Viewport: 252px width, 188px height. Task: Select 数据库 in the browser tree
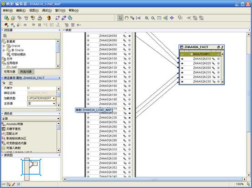pyautogui.click(x=11, y=41)
